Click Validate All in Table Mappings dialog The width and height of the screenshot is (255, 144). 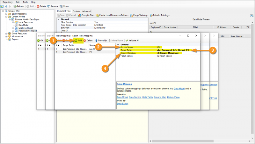coord(132,40)
